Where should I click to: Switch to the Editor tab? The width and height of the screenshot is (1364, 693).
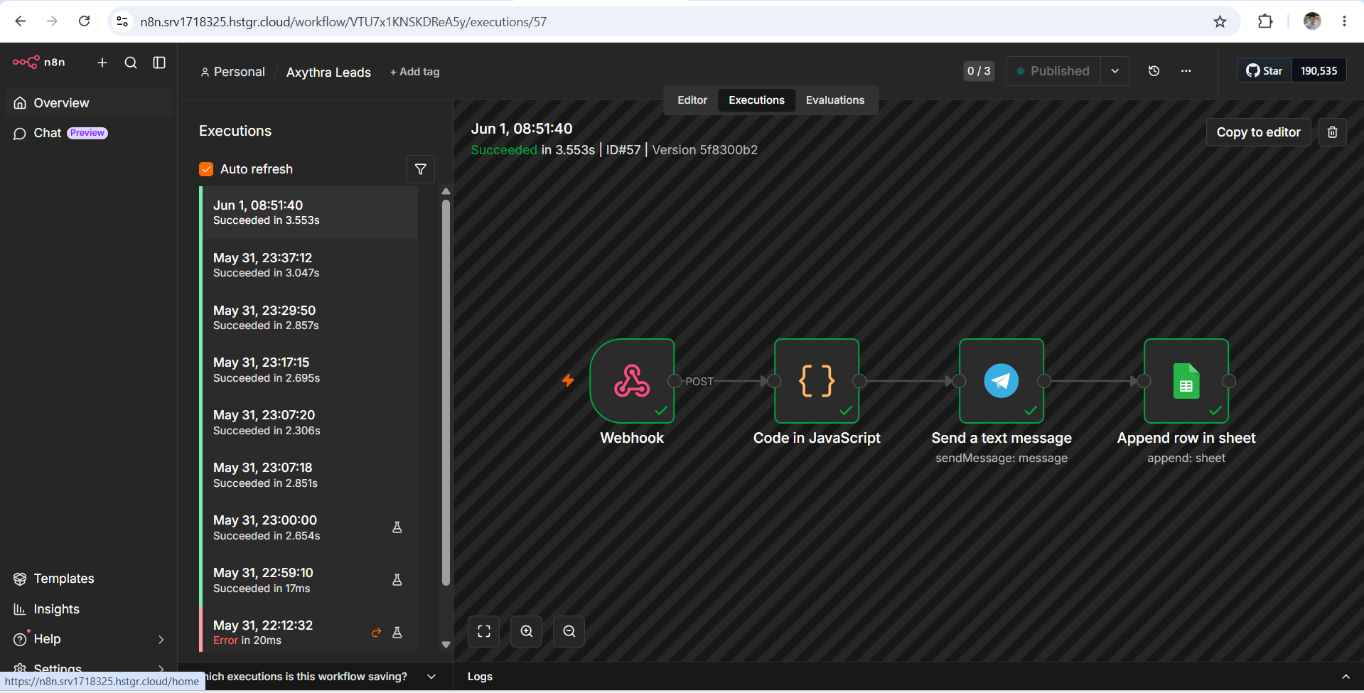pos(692,100)
